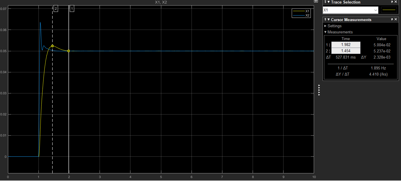
Task: Click the side panel splitter handle
Action: point(319,90)
